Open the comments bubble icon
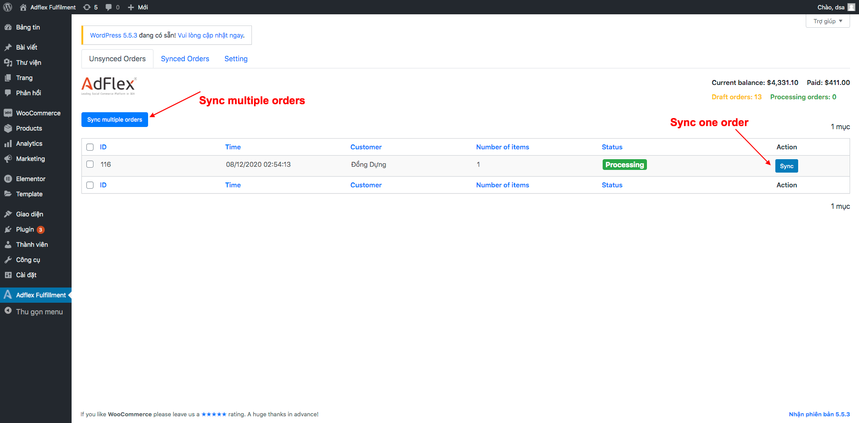 click(108, 7)
